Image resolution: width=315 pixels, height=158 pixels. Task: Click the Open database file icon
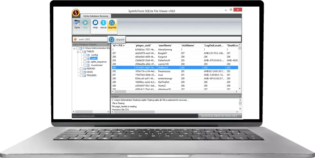pyautogui.click(x=77, y=23)
